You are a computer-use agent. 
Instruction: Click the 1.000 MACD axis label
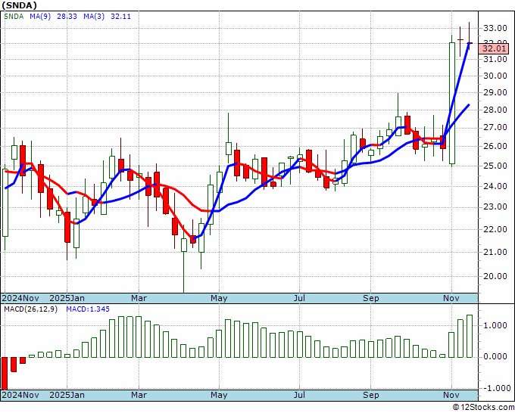click(497, 325)
